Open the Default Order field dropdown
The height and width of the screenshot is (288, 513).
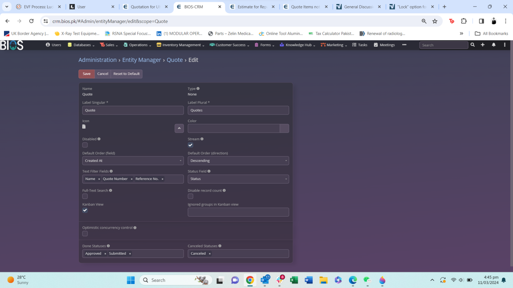click(x=133, y=161)
